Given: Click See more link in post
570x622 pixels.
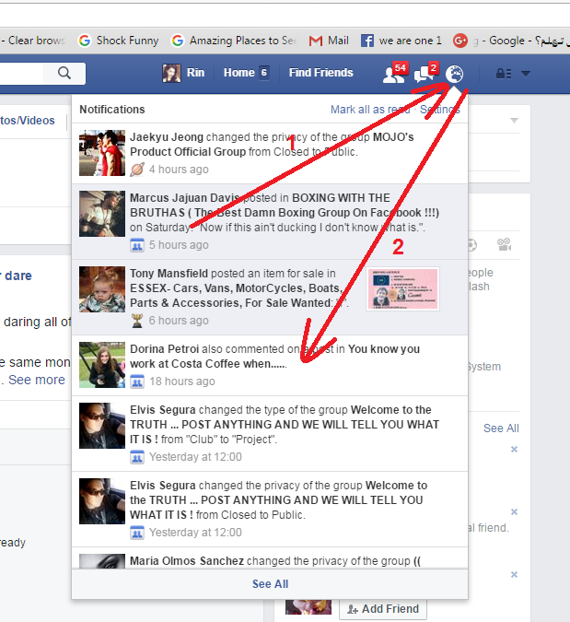Looking at the screenshot, I should tap(37, 380).
